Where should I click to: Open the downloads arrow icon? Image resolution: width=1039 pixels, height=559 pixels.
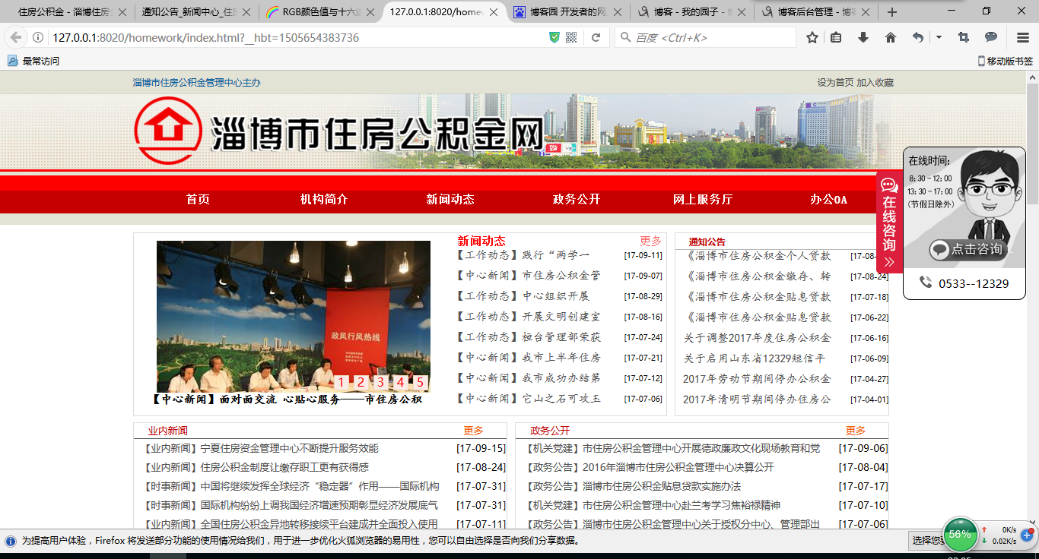click(x=863, y=38)
